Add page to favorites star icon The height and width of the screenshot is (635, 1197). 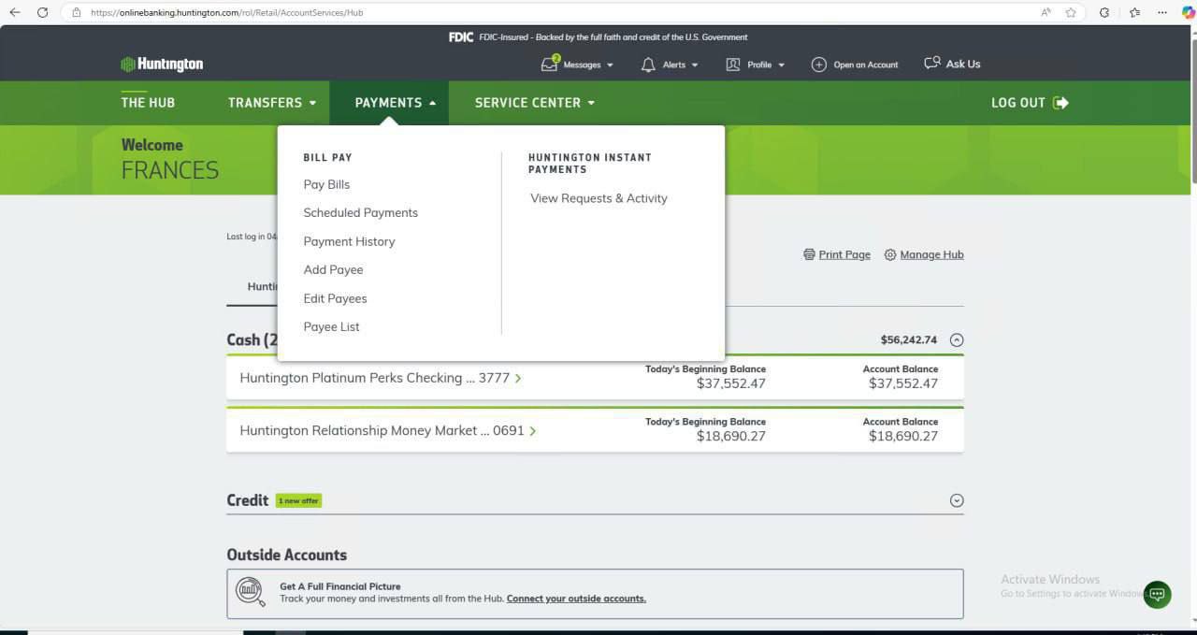click(1071, 12)
